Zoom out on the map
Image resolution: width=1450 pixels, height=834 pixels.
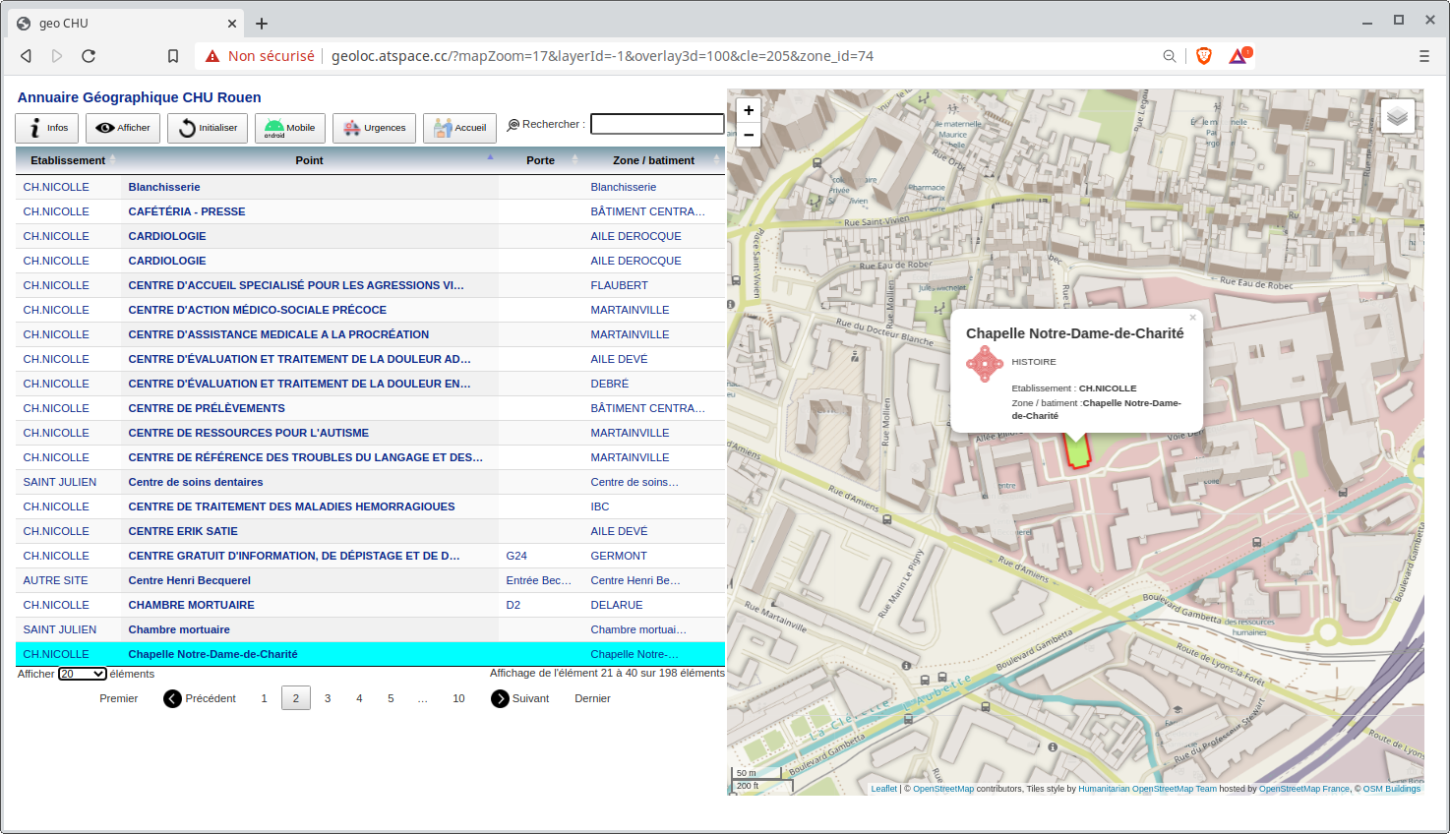point(749,135)
